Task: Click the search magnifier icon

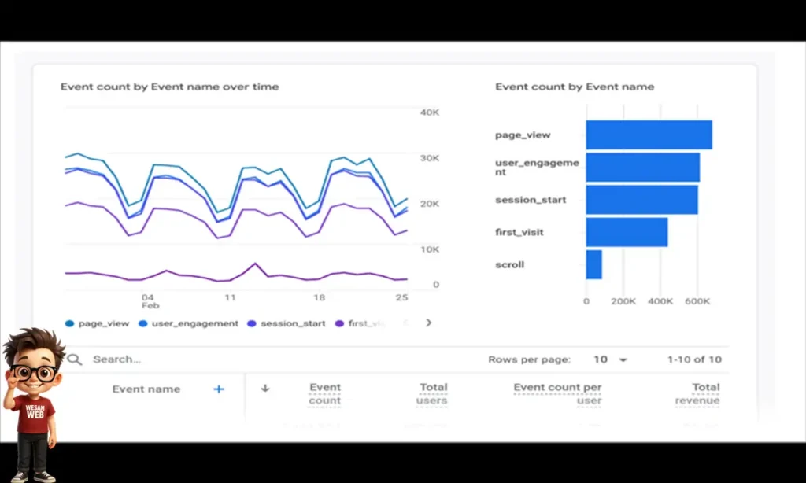Action: pos(75,359)
